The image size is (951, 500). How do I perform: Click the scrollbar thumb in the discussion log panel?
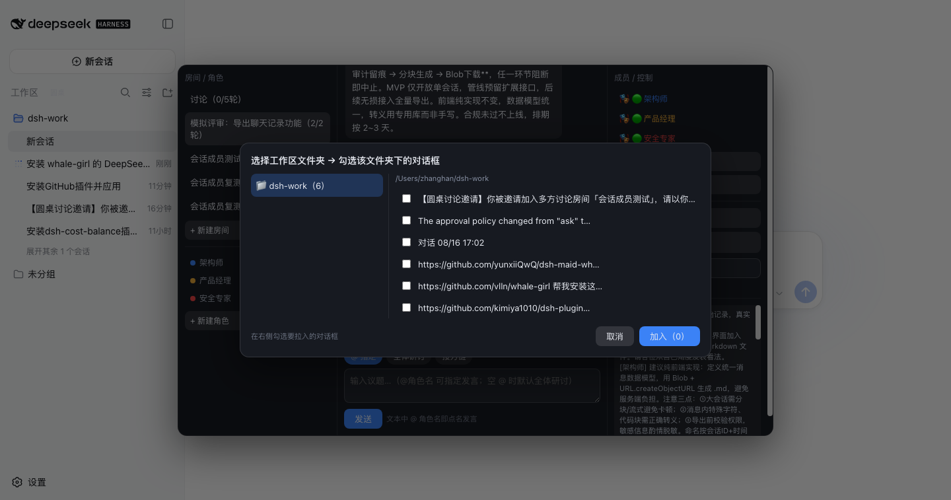(x=758, y=322)
